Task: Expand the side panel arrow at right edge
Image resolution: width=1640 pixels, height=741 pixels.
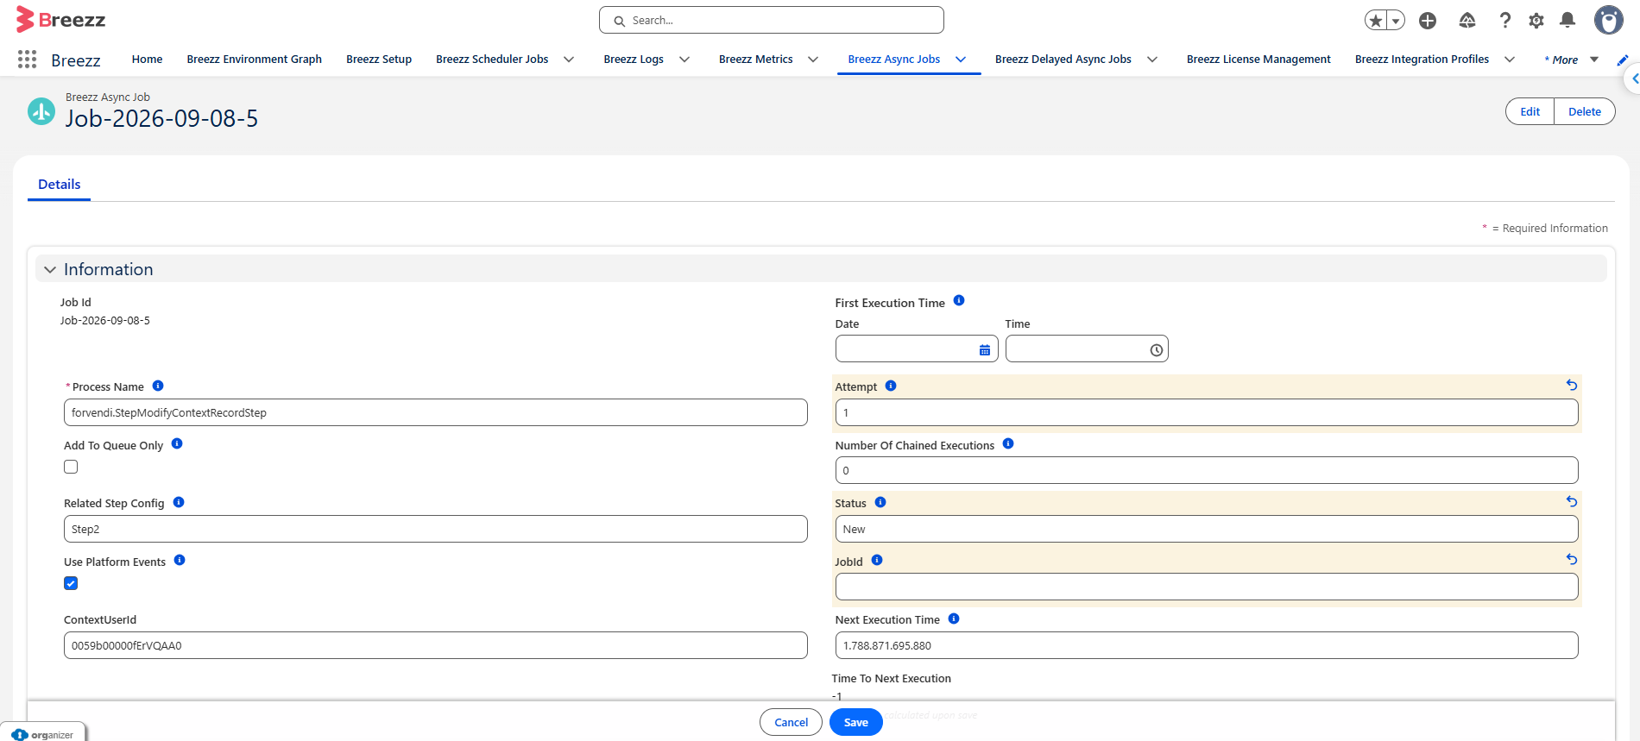Action: (x=1632, y=78)
